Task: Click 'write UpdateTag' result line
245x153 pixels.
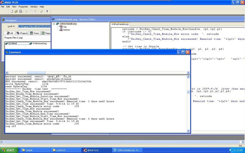Action: pos(27,84)
